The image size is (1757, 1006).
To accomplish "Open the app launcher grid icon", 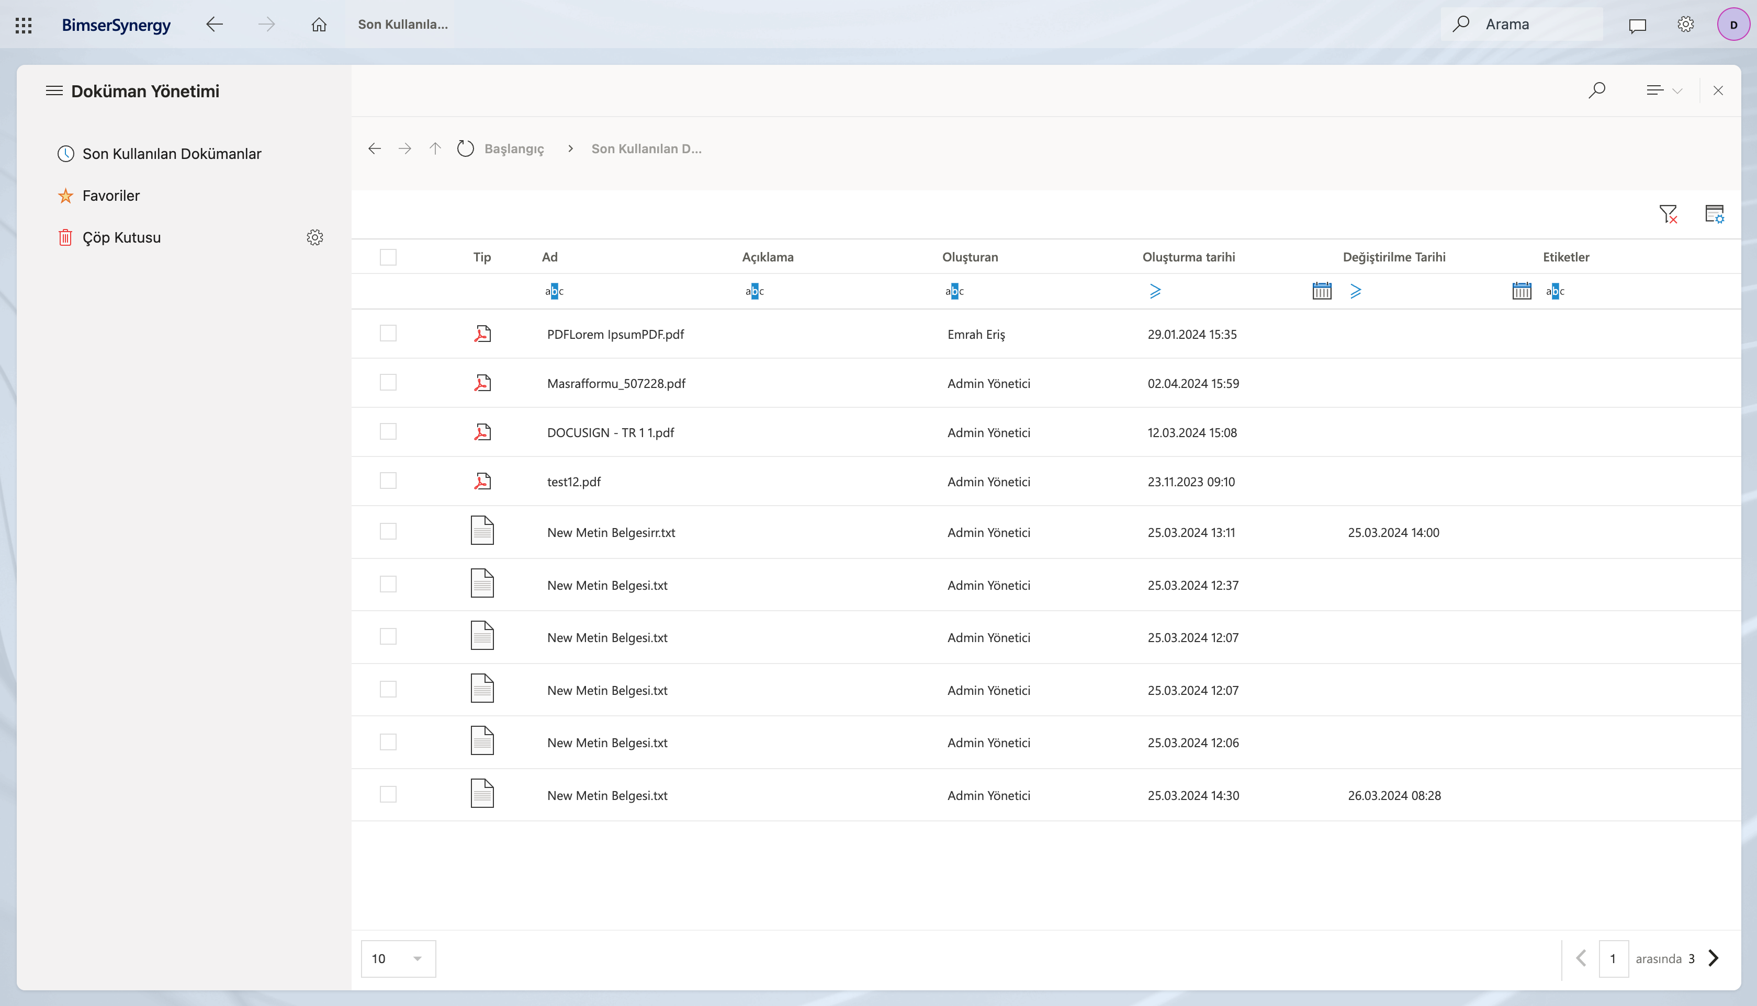I will (24, 25).
